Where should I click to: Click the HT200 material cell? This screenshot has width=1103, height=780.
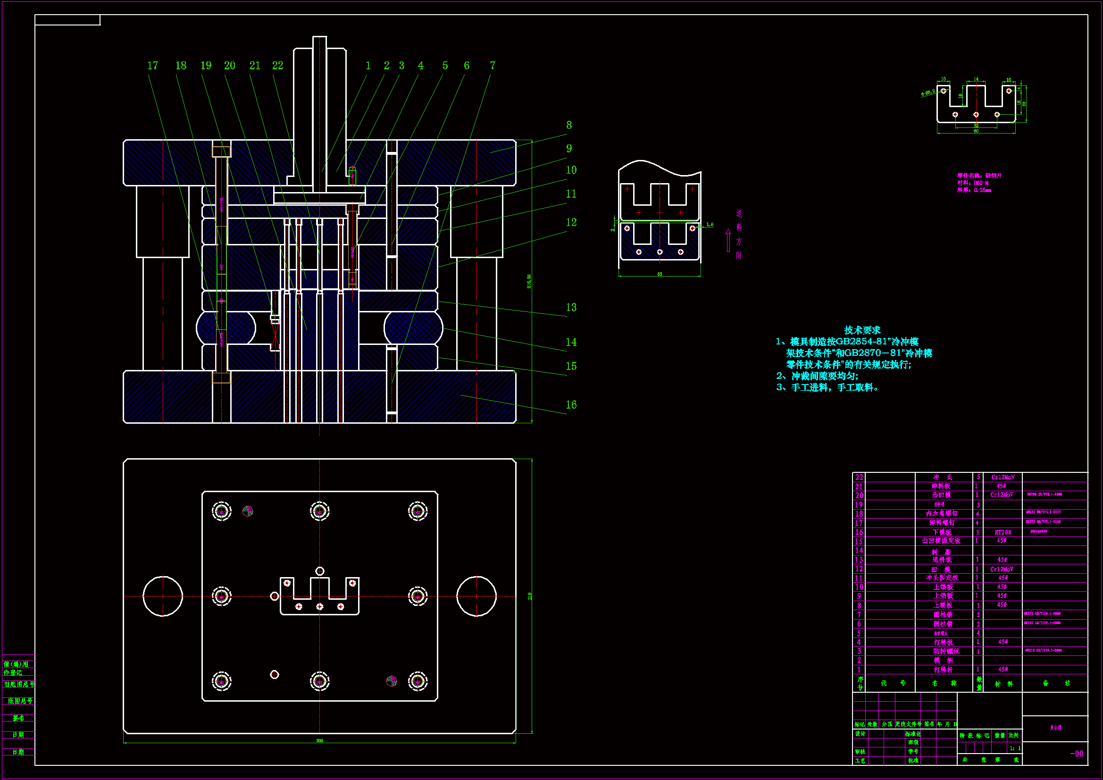click(1003, 532)
